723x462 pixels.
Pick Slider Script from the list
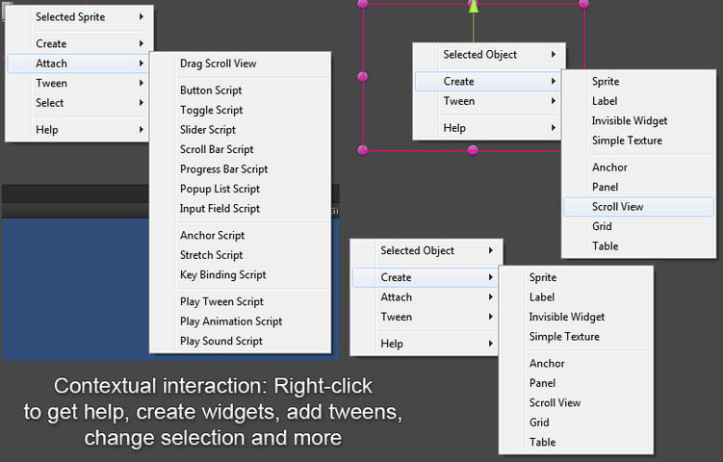[x=208, y=130]
